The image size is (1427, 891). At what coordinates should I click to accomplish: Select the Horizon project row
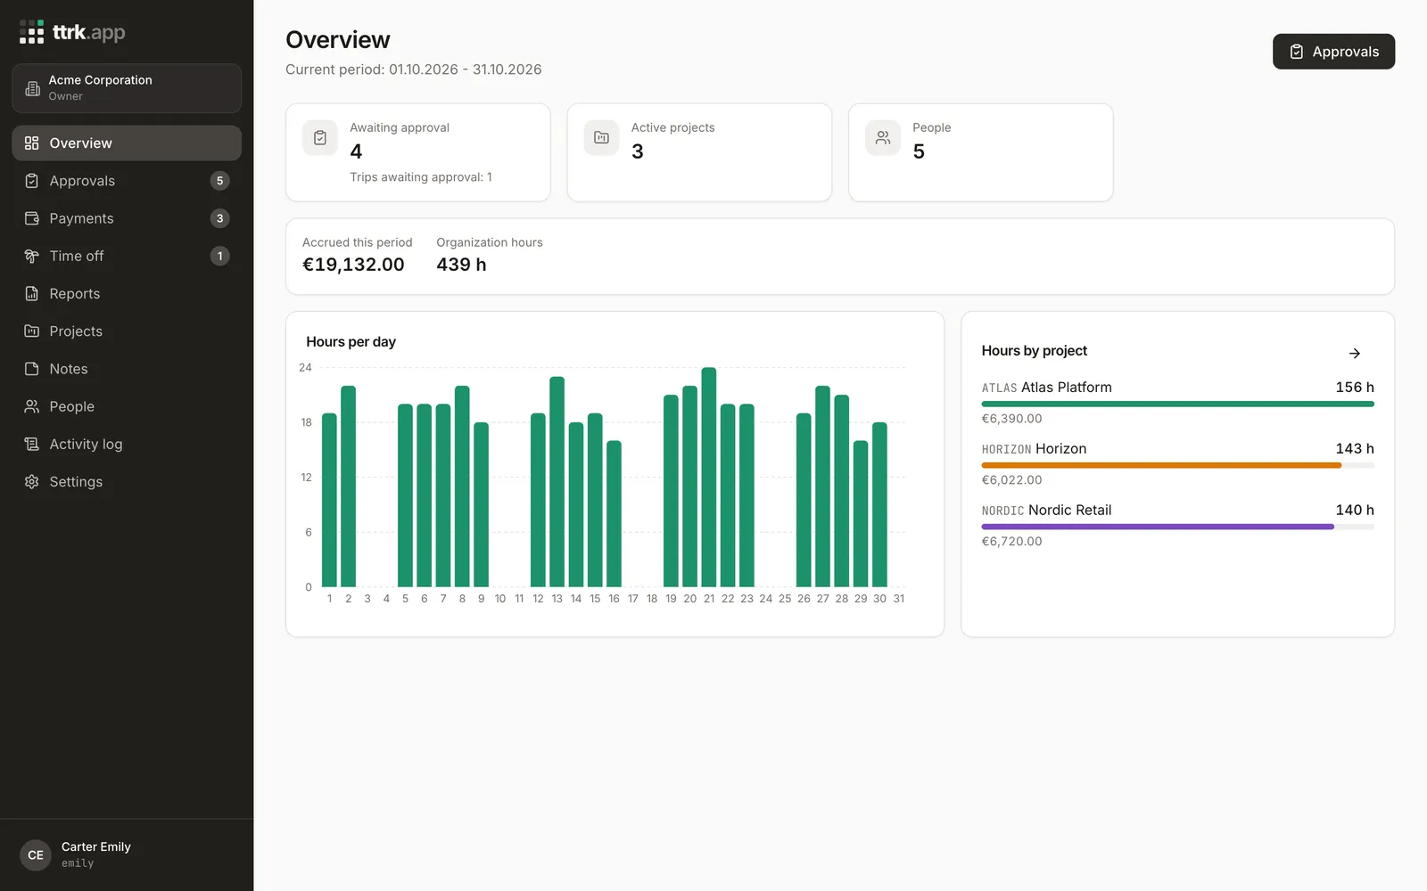(x=1177, y=464)
